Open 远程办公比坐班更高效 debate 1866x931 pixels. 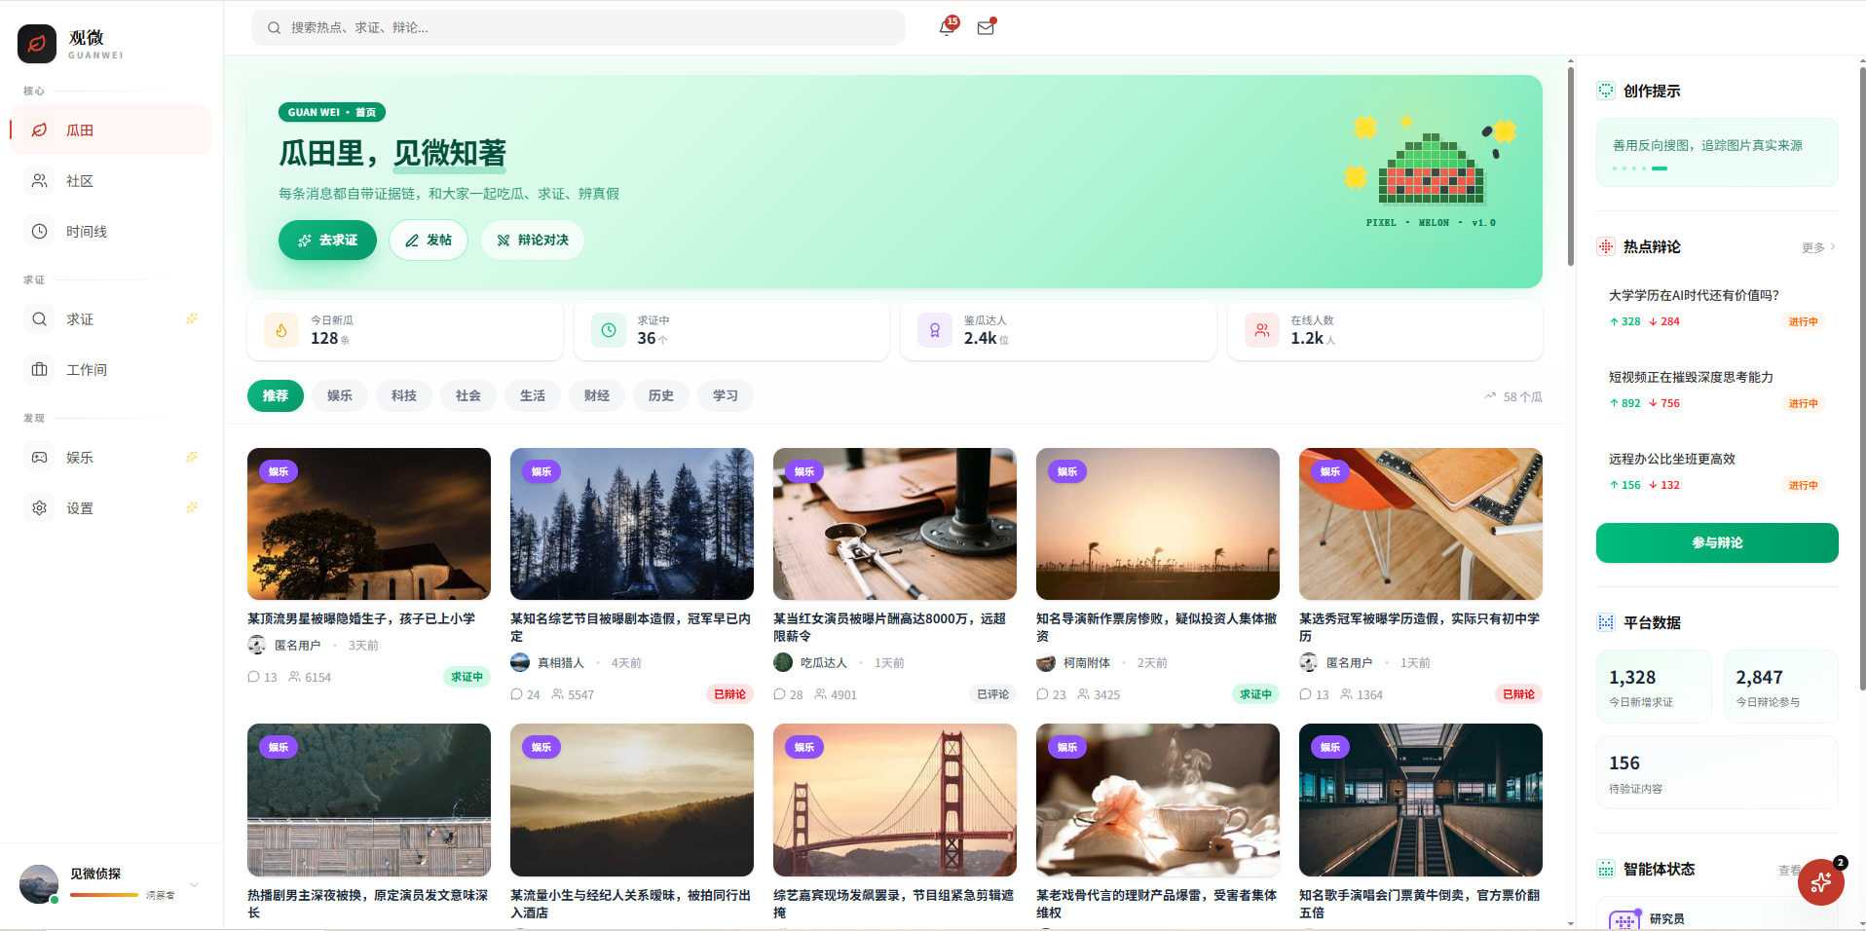[x=1672, y=459]
